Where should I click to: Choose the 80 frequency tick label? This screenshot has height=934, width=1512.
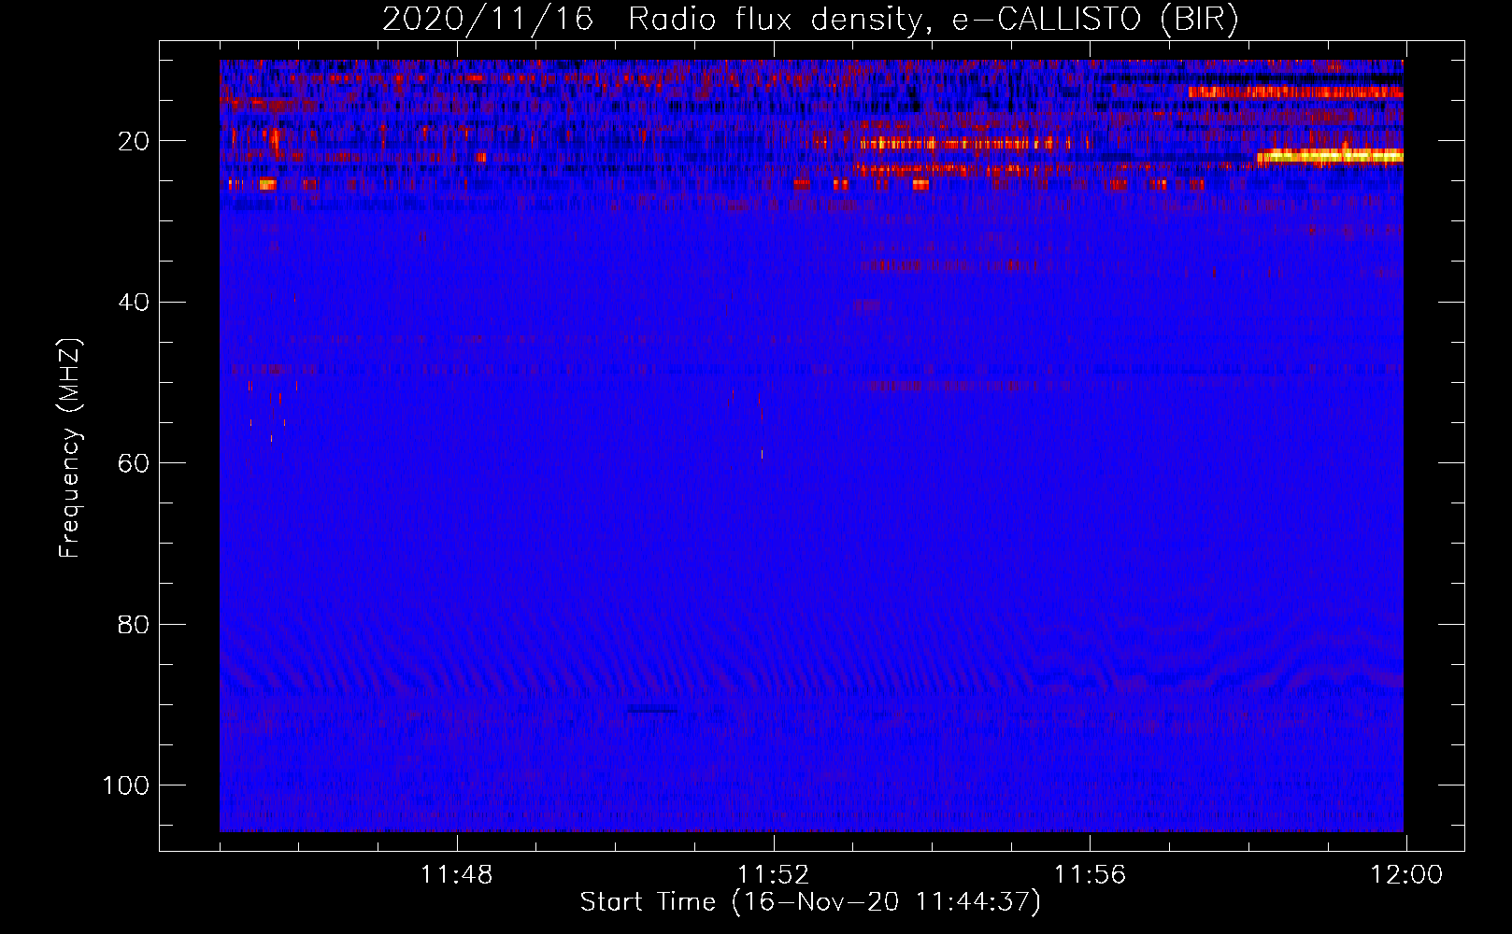134,624
